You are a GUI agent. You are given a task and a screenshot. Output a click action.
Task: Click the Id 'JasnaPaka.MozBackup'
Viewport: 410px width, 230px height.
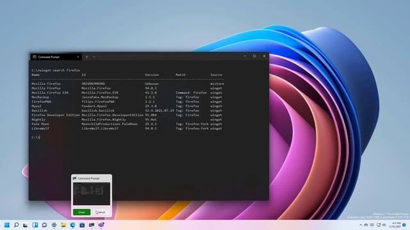pos(100,97)
